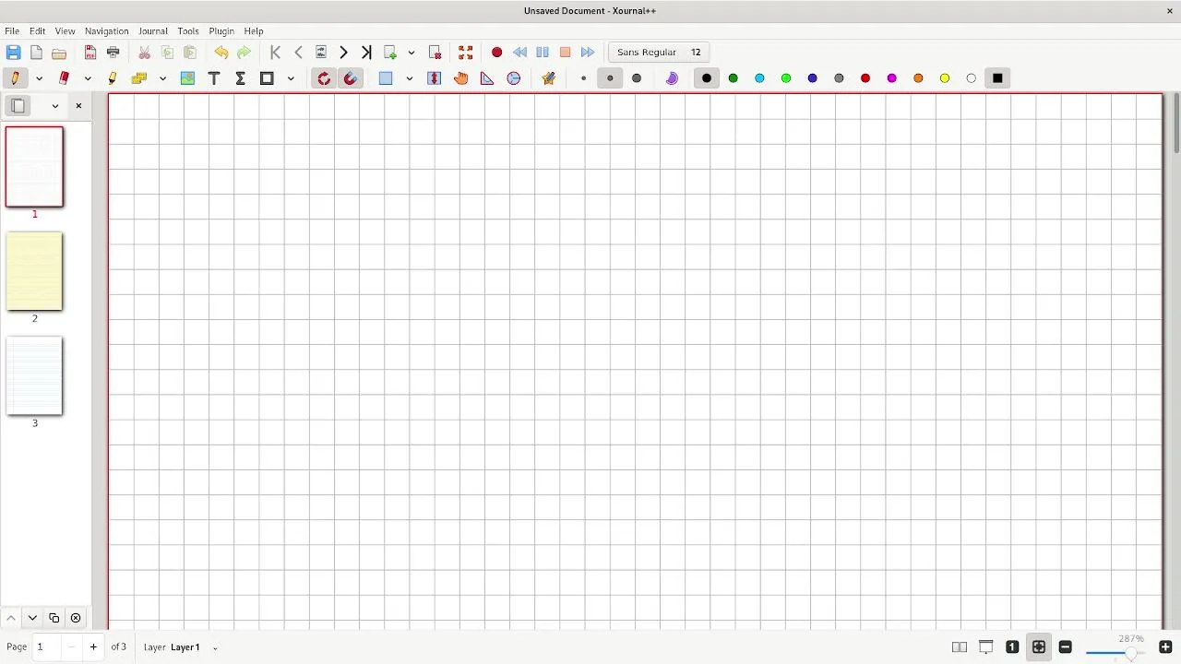Expand the Pen tool options dropdown

point(39,78)
